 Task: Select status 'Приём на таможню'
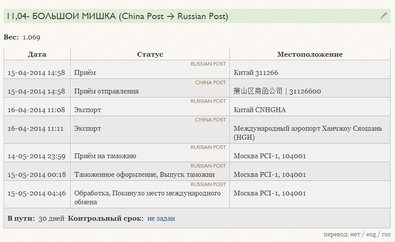105,156
